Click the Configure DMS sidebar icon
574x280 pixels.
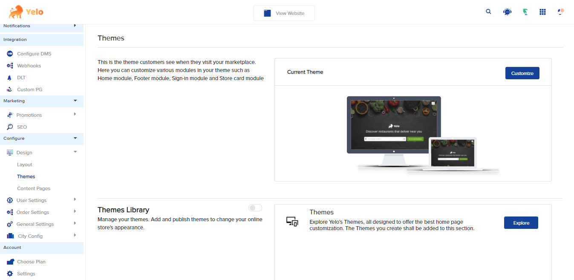pyautogui.click(x=10, y=54)
